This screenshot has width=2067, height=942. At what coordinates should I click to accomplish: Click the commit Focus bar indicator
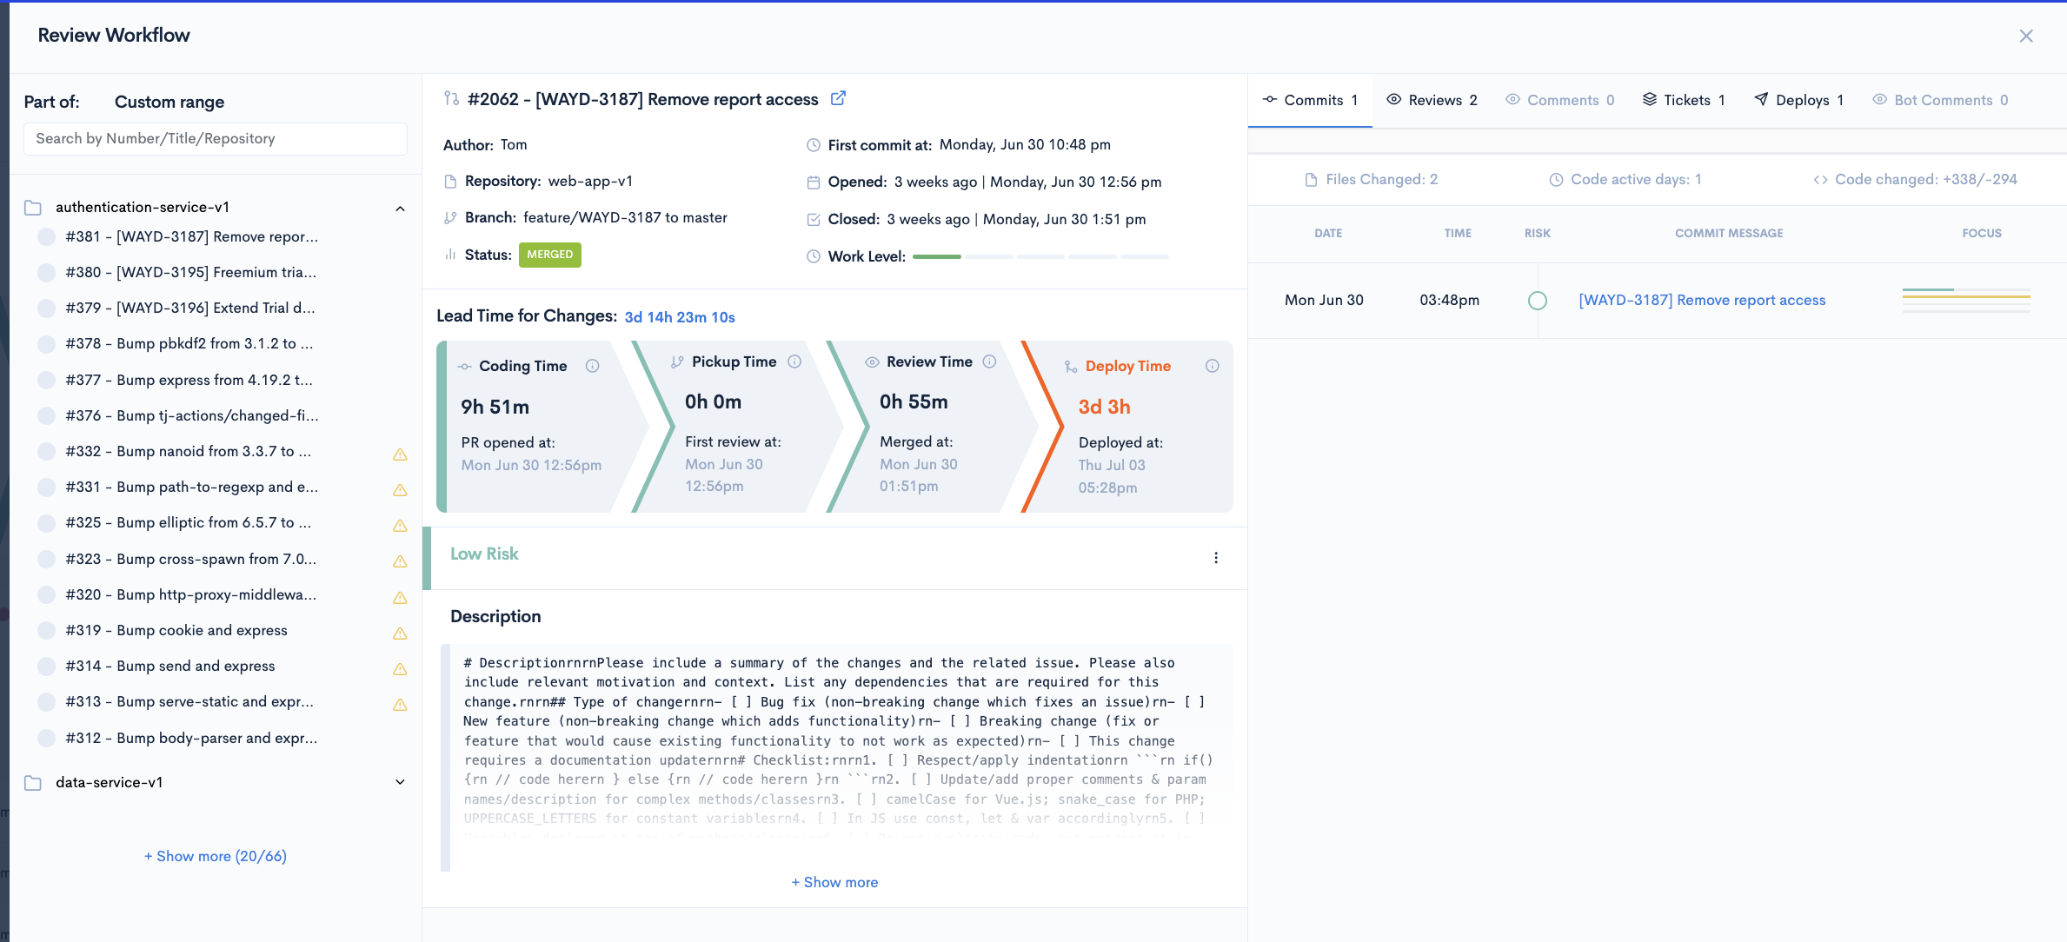pos(1966,300)
